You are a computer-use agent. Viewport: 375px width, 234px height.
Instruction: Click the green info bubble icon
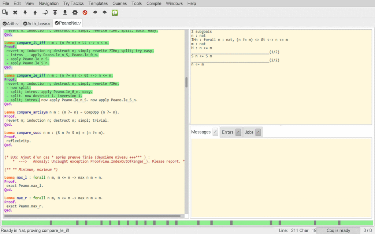[115, 12]
